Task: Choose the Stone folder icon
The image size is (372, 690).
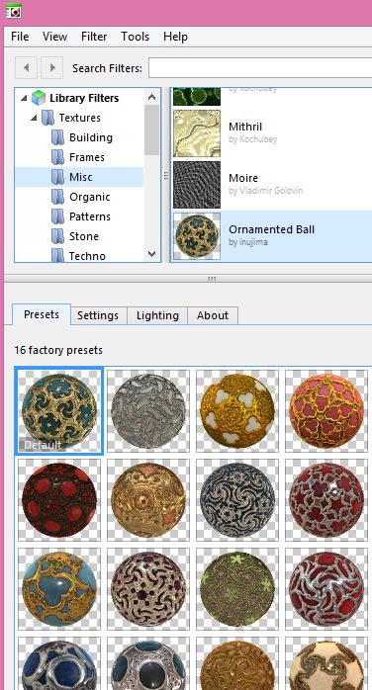Action: click(57, 236)
